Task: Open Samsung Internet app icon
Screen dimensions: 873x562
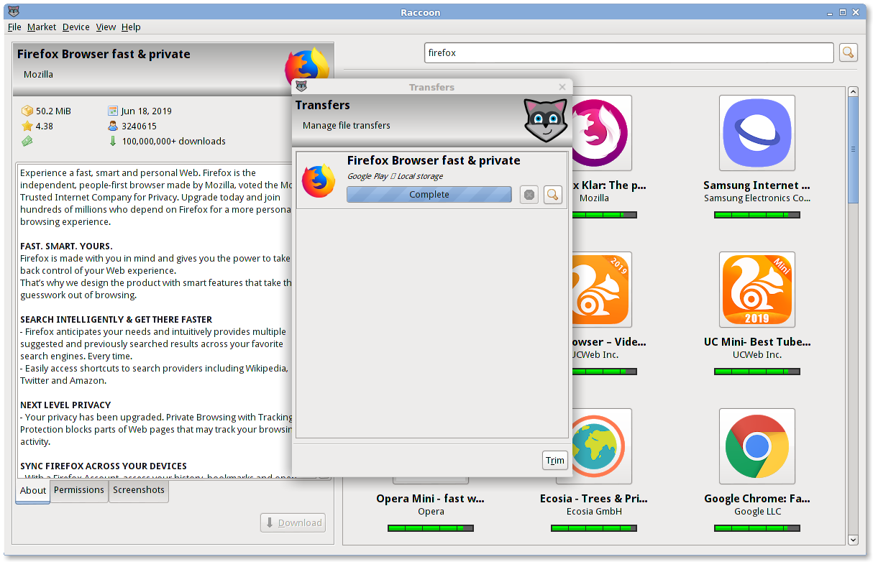Action: [x=757, y=133]
